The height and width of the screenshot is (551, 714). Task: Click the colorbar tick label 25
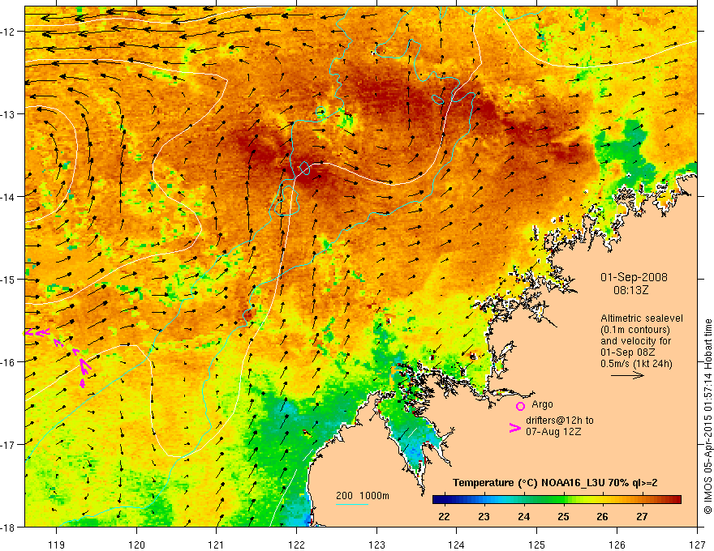point(563,516)
